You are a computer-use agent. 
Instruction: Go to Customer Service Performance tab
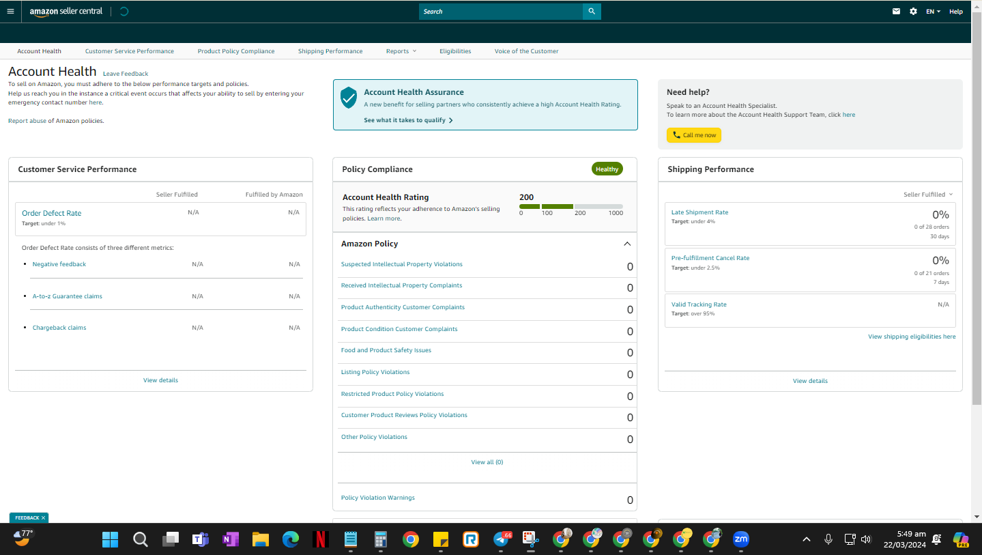coord(130,51)
